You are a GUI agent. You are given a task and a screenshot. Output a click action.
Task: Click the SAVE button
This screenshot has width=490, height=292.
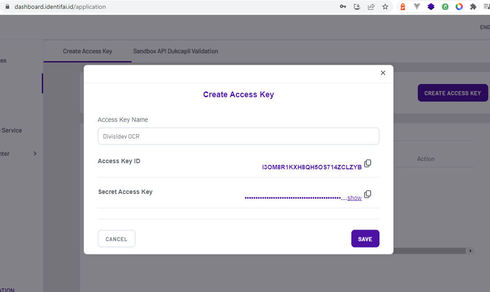tap(365, 239)
